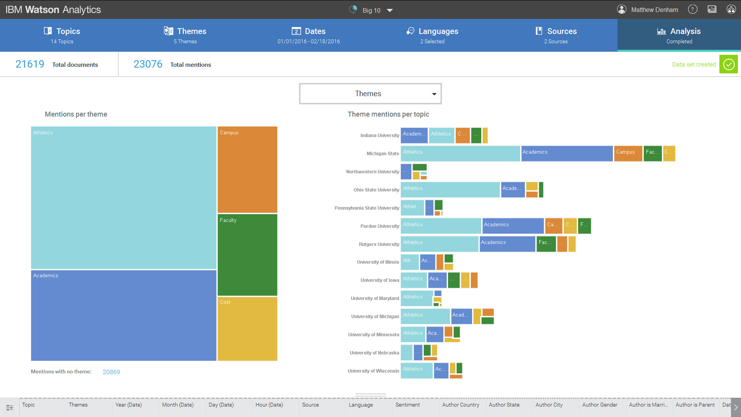Select the Athletics block in treemap
741x417 pixels.
tap(123, 198)
